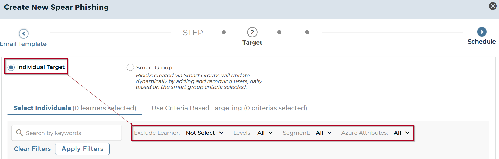Open the Segment filter dropdown

(x=323, y=133)
